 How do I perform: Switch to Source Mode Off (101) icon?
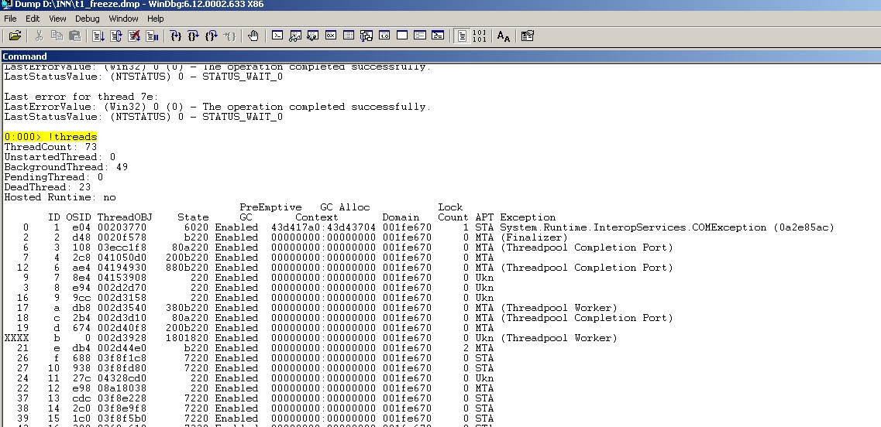coord(480,36)
